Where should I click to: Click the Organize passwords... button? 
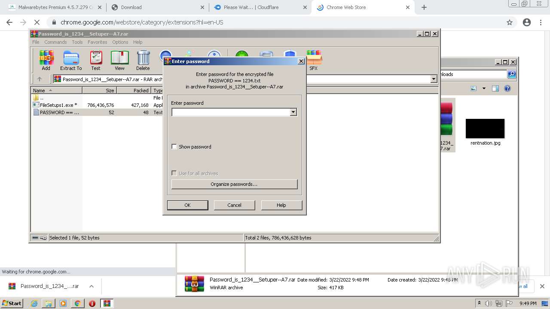pyautogui.click(x=234, y=184)
